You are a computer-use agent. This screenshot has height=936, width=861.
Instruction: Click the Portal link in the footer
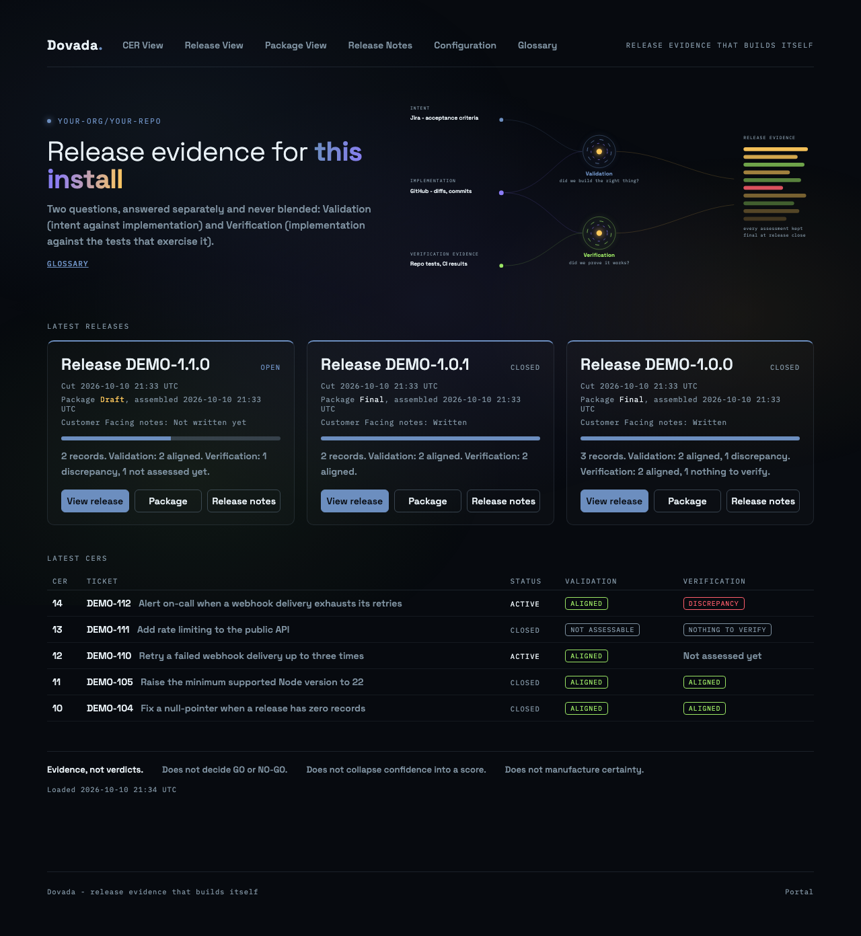(x=799, y=892)
